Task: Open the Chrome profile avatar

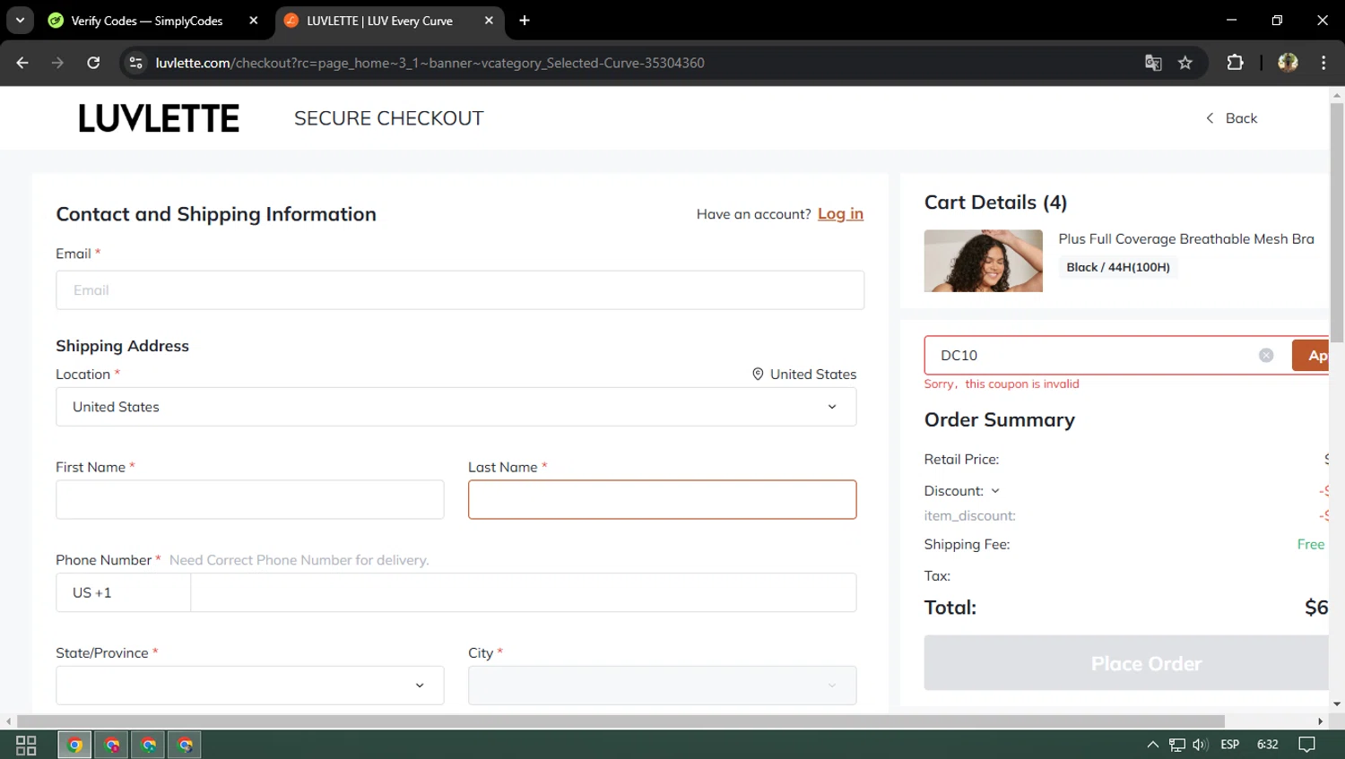Action: click(1288, 63)
